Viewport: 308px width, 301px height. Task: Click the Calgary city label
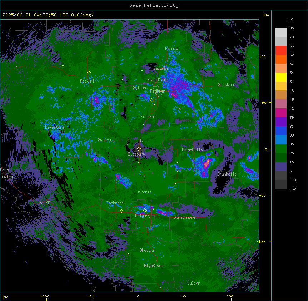[x=143, y=216]
